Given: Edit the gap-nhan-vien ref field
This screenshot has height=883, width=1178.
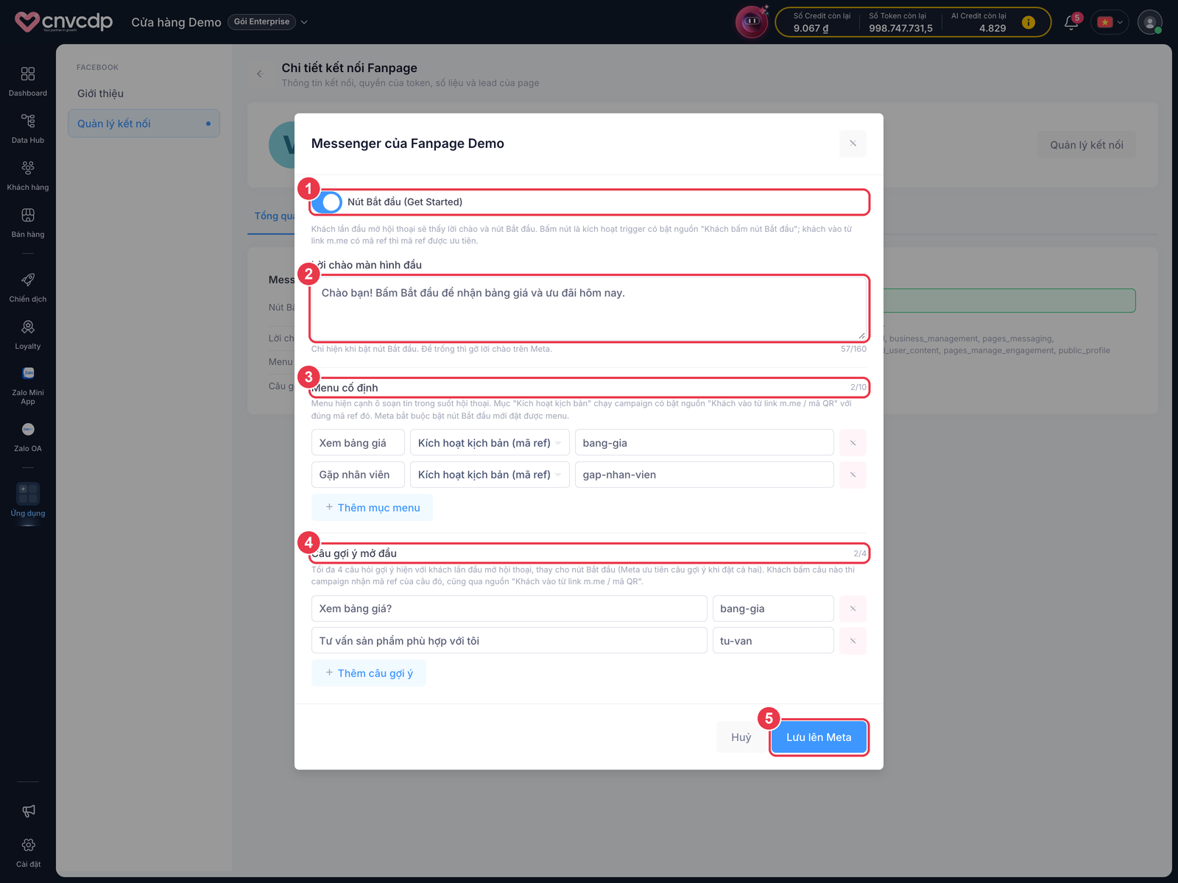Looking at the screenshot, I should point(704,475).
